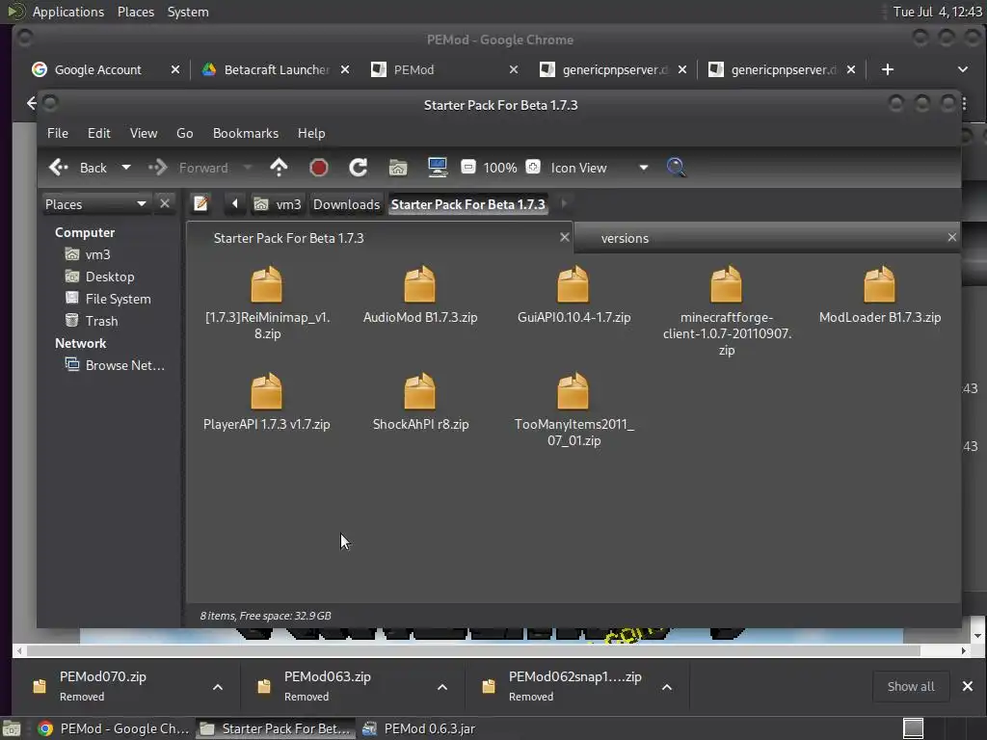This screenshot has width=987, height=740.
Task: Close the Chrome downloads bar
Action: point(968,686)
